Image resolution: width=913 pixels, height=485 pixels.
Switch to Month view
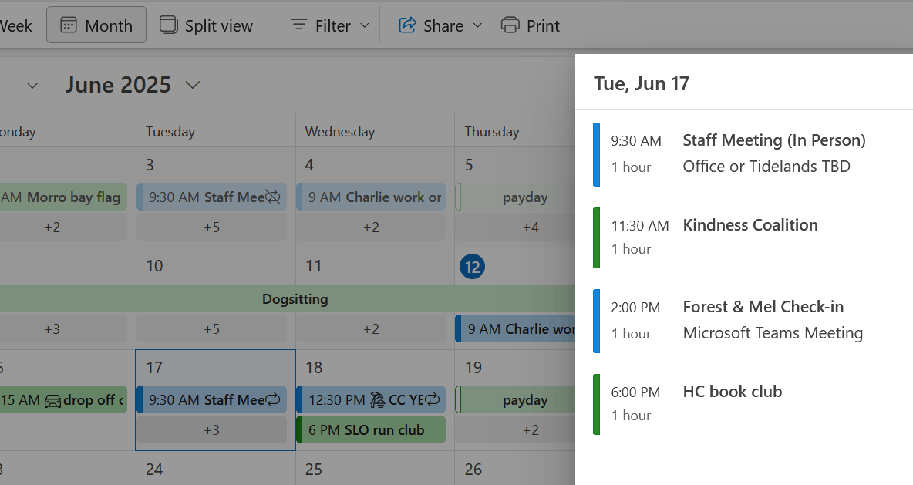click(96, 25)
